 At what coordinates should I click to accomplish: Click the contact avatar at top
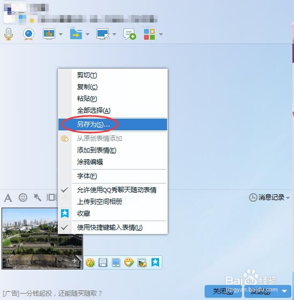[x=15, y=13]
